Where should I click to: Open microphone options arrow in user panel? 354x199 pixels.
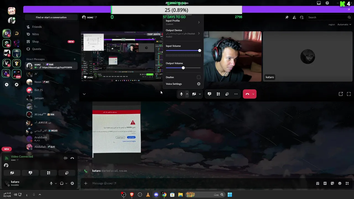pyautogui.click(x=56, y=183)
